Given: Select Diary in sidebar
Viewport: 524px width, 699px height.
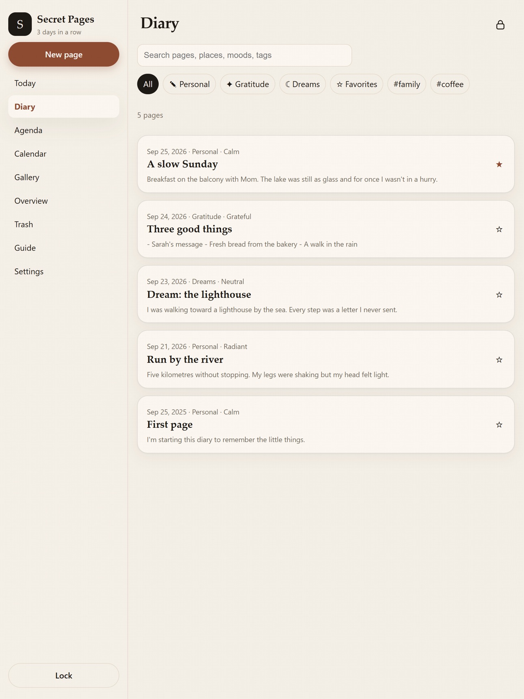Looking at the screenshot, I should 64,107.
